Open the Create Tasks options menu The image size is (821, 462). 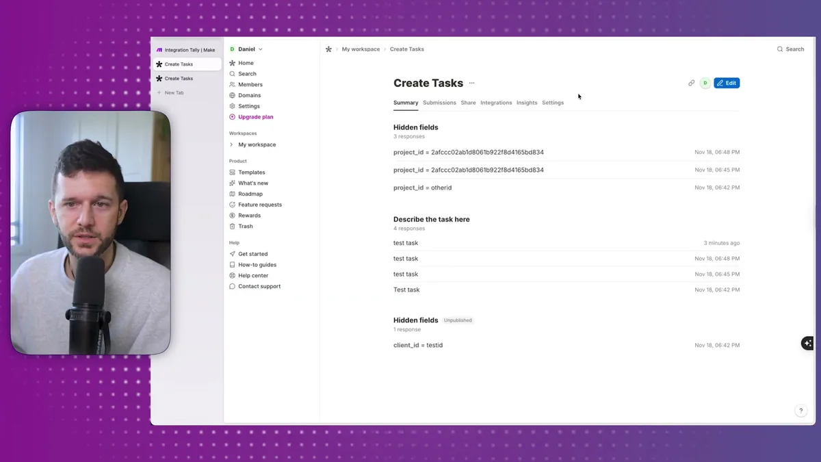471,83
